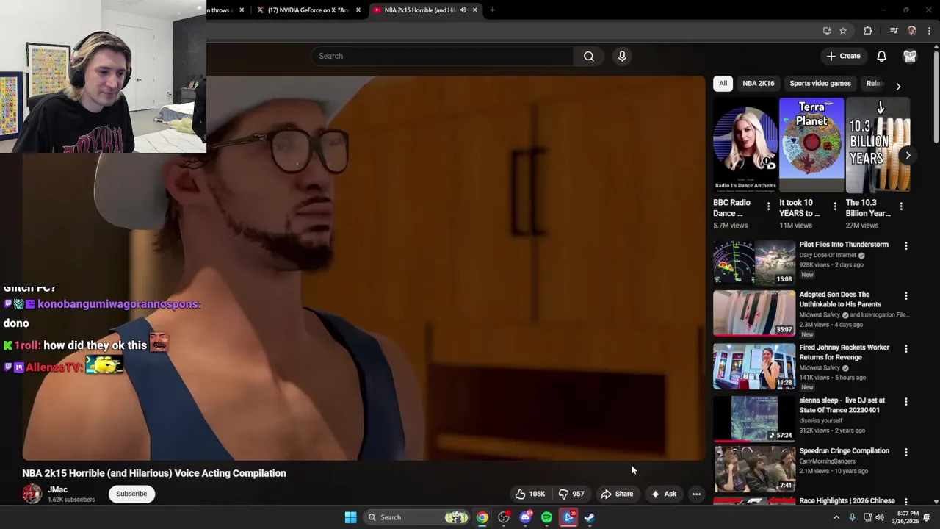Click the Create button
This screenshot has height=529, width=940.
coord(842,56)
